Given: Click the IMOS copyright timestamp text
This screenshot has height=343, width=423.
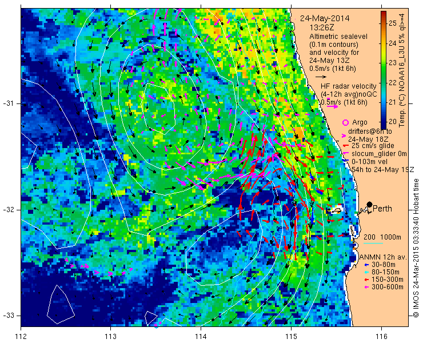Looking at the screenshot, I should point(416,248).
